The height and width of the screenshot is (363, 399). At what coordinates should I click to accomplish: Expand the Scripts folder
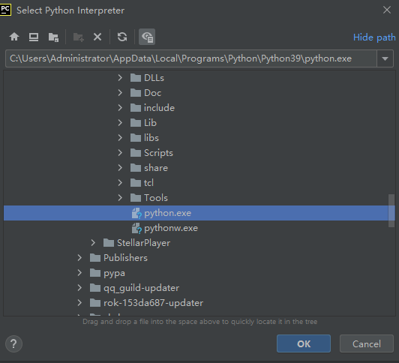(120, 153)
